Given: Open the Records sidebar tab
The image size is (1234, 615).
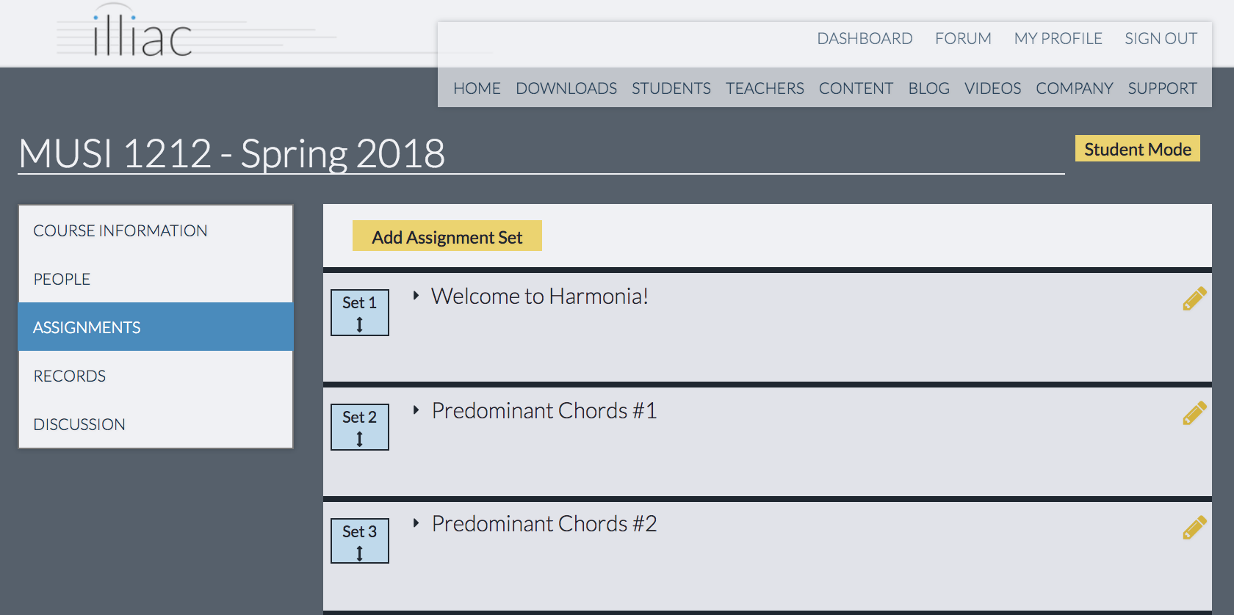Looking at the screenshot, I should tap(70, 376).
